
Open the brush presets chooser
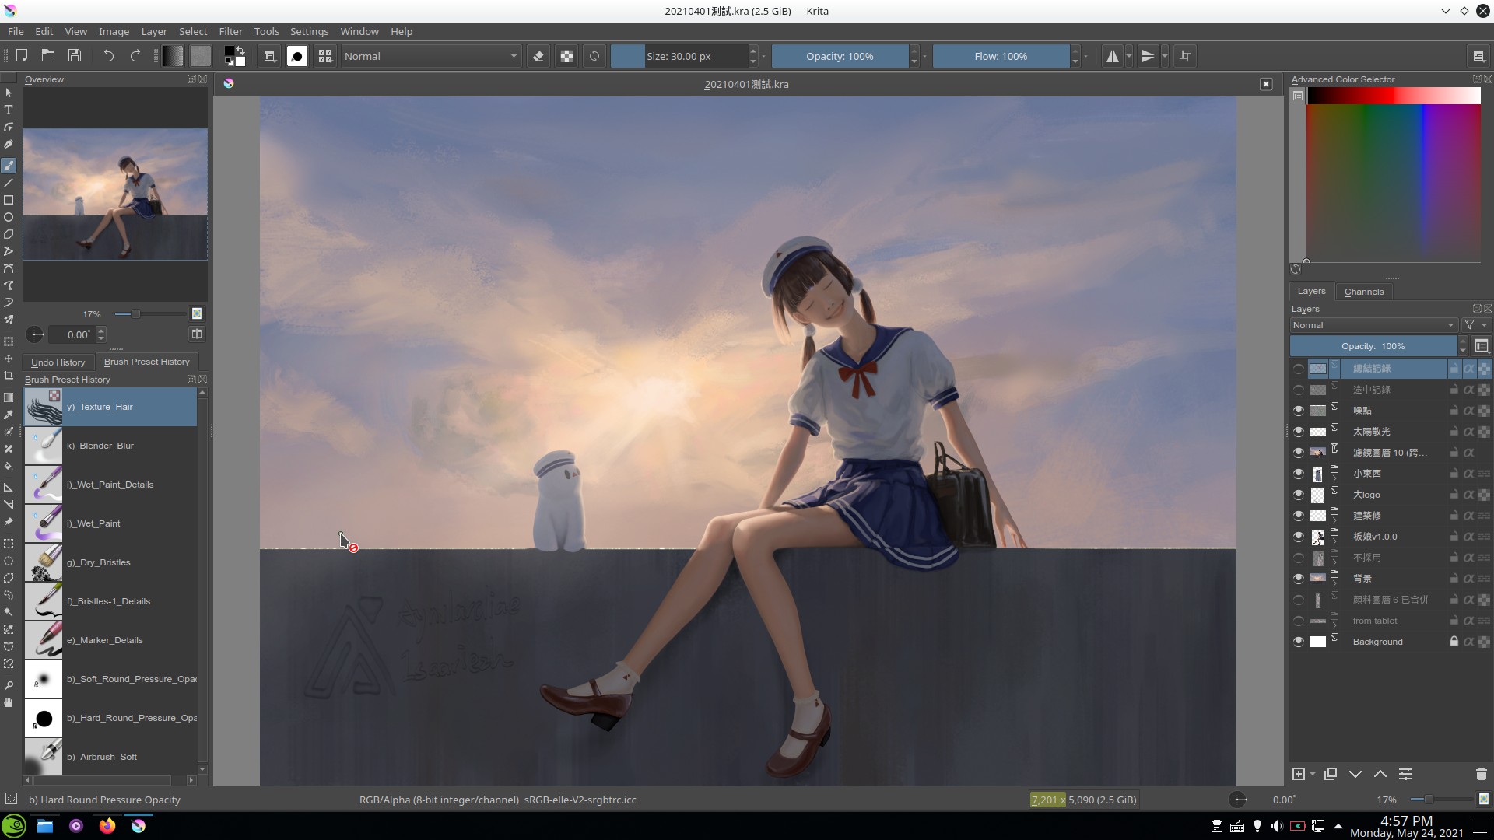pyautogui.click(x=325, y=56)
